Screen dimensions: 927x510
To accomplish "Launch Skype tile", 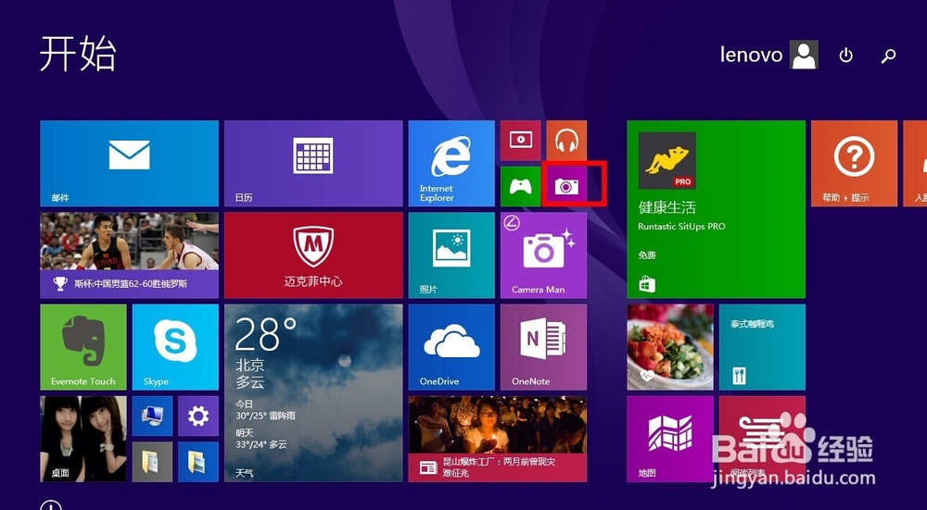I will tap(175, 347).
